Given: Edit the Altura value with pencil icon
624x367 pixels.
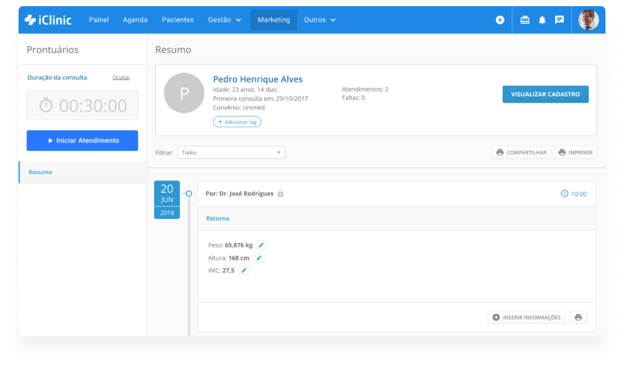Looking at the screenshot, I should click(259, 258).
